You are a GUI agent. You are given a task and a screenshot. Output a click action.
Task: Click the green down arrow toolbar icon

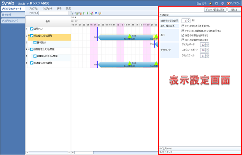[88, 13]
